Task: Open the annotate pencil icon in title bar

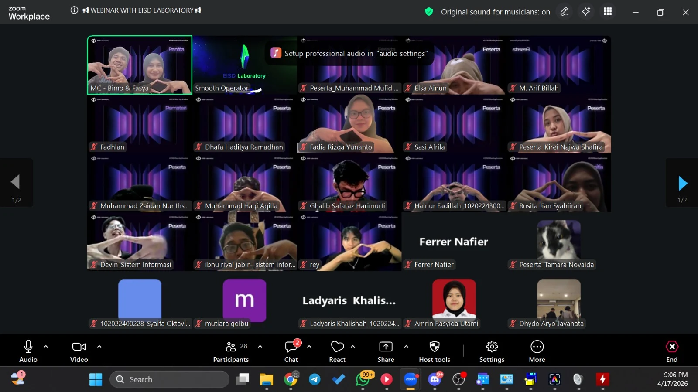Action: coord(564,12)
